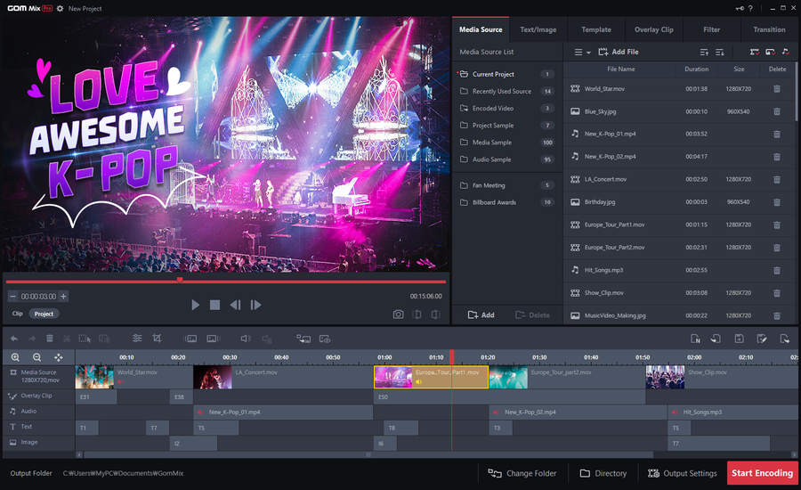Click the save project icon above the timeline
This screenshot has height=490, width=801.
click(x=739, y=339)
